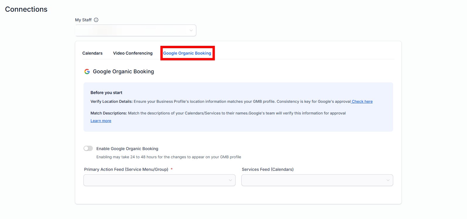Click the Primary Action Feed field label

[126, 169]
